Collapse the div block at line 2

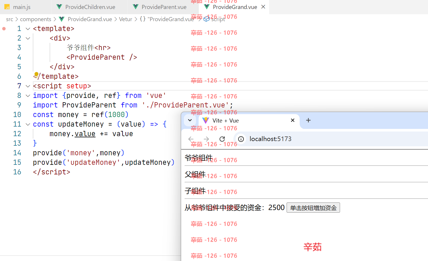click(x=28, y=38)
